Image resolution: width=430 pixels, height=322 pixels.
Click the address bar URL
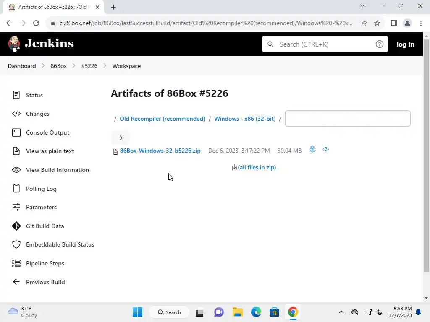click(x=206, y=23)
